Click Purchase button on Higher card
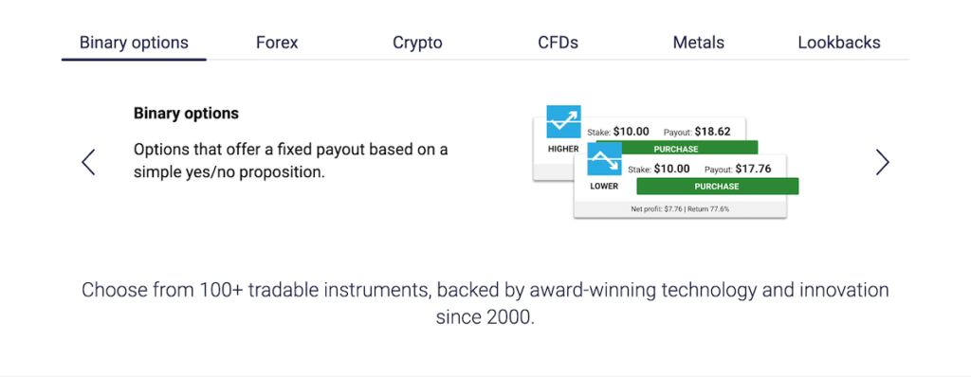 tap(675, 149)
